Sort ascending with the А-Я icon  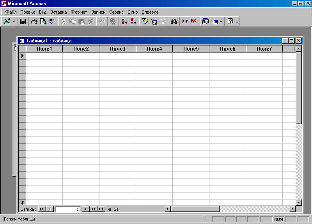tap(124, 21)
